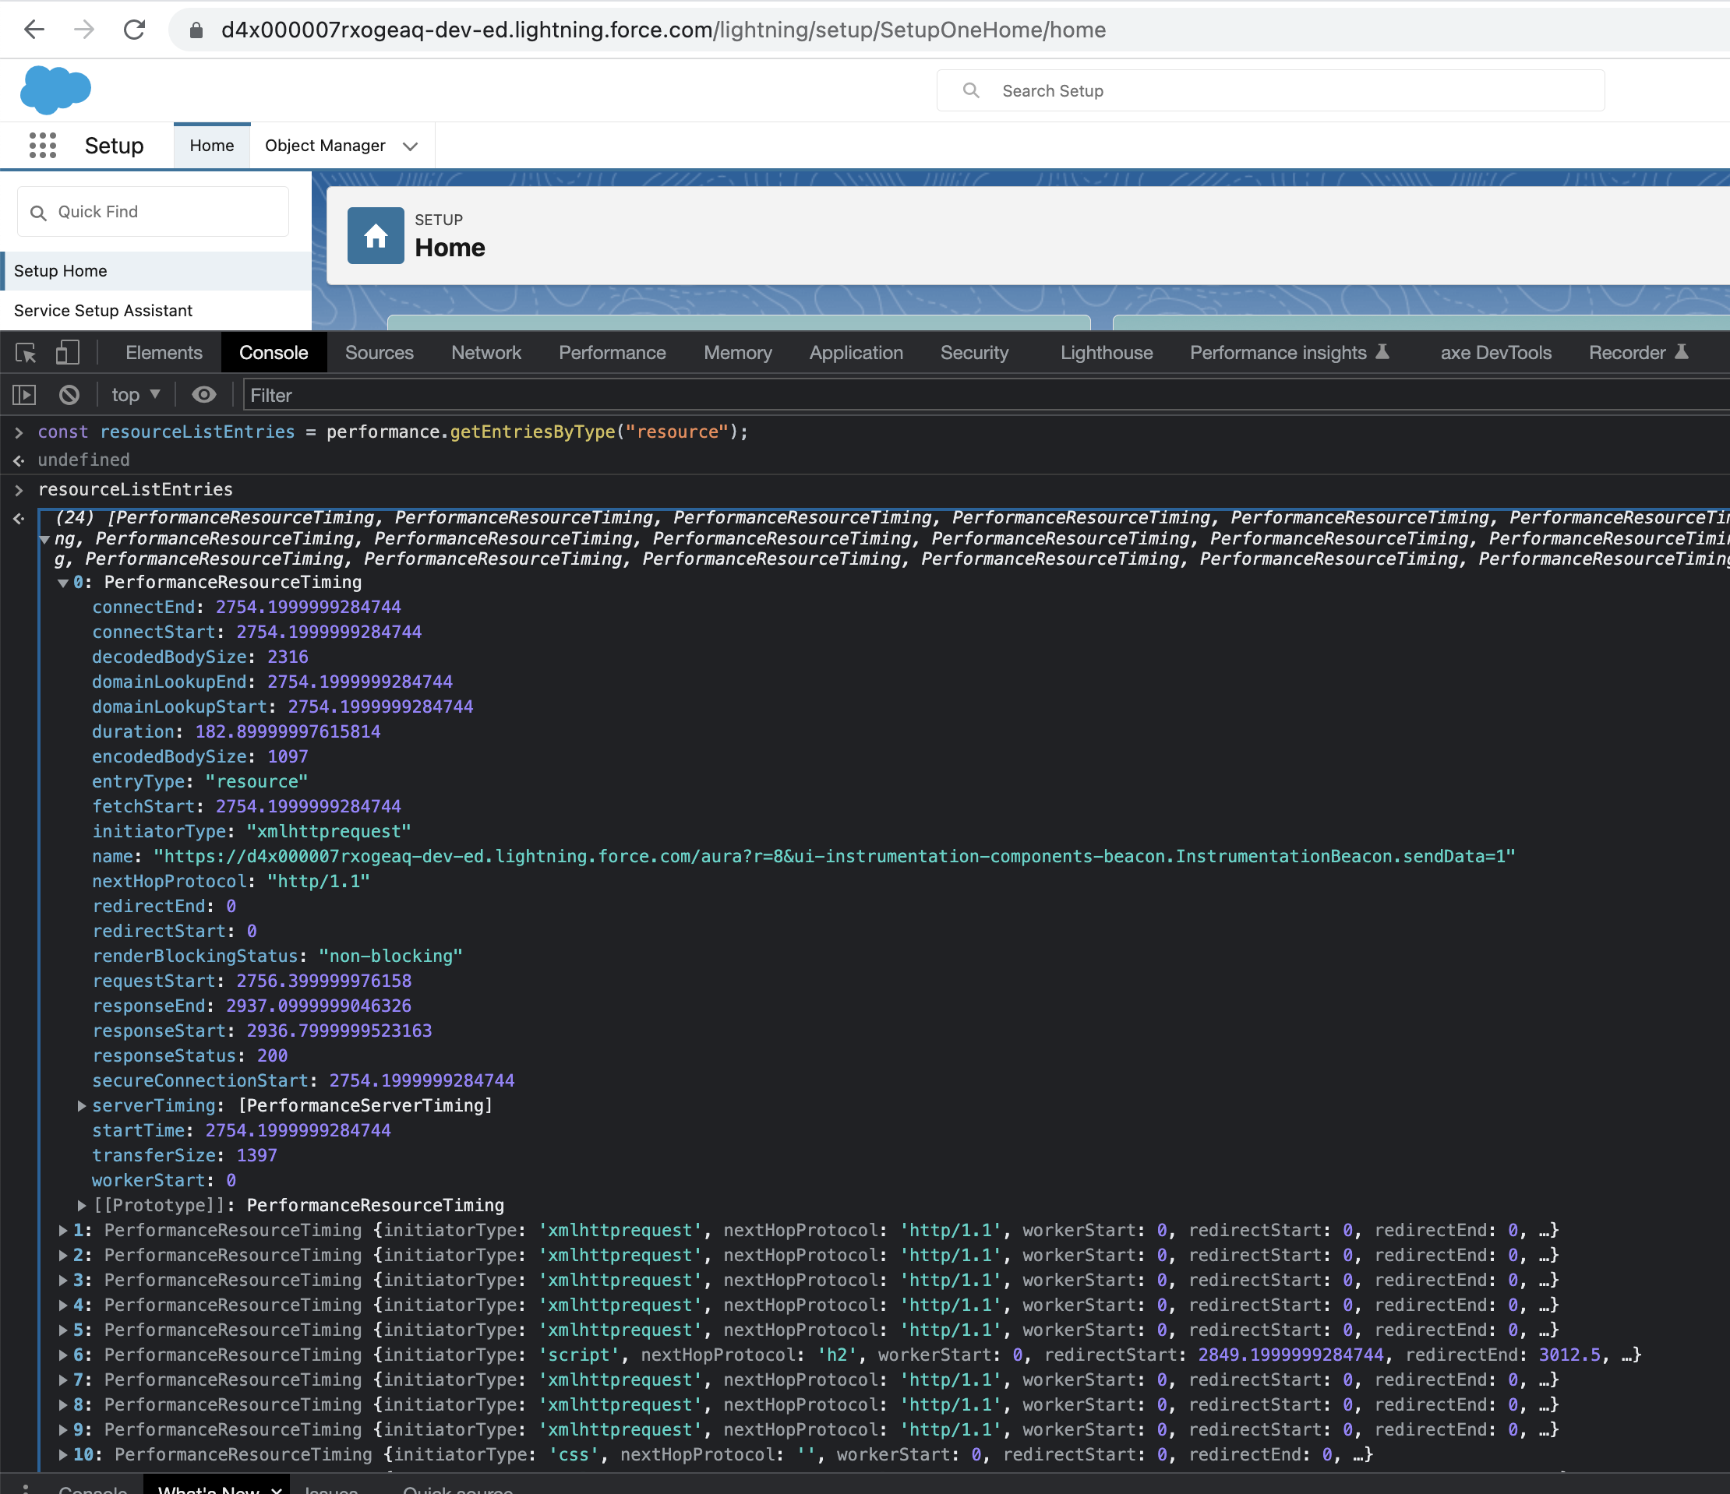Viewport: 1730px width, 1494px height.
Task: Open the Memory DevTools tab
Action: (x=737, y=353)
